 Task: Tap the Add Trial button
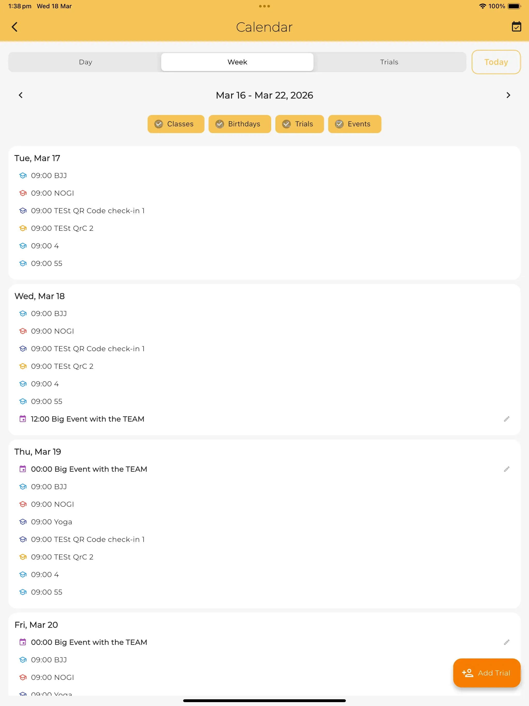click(487, 673)
